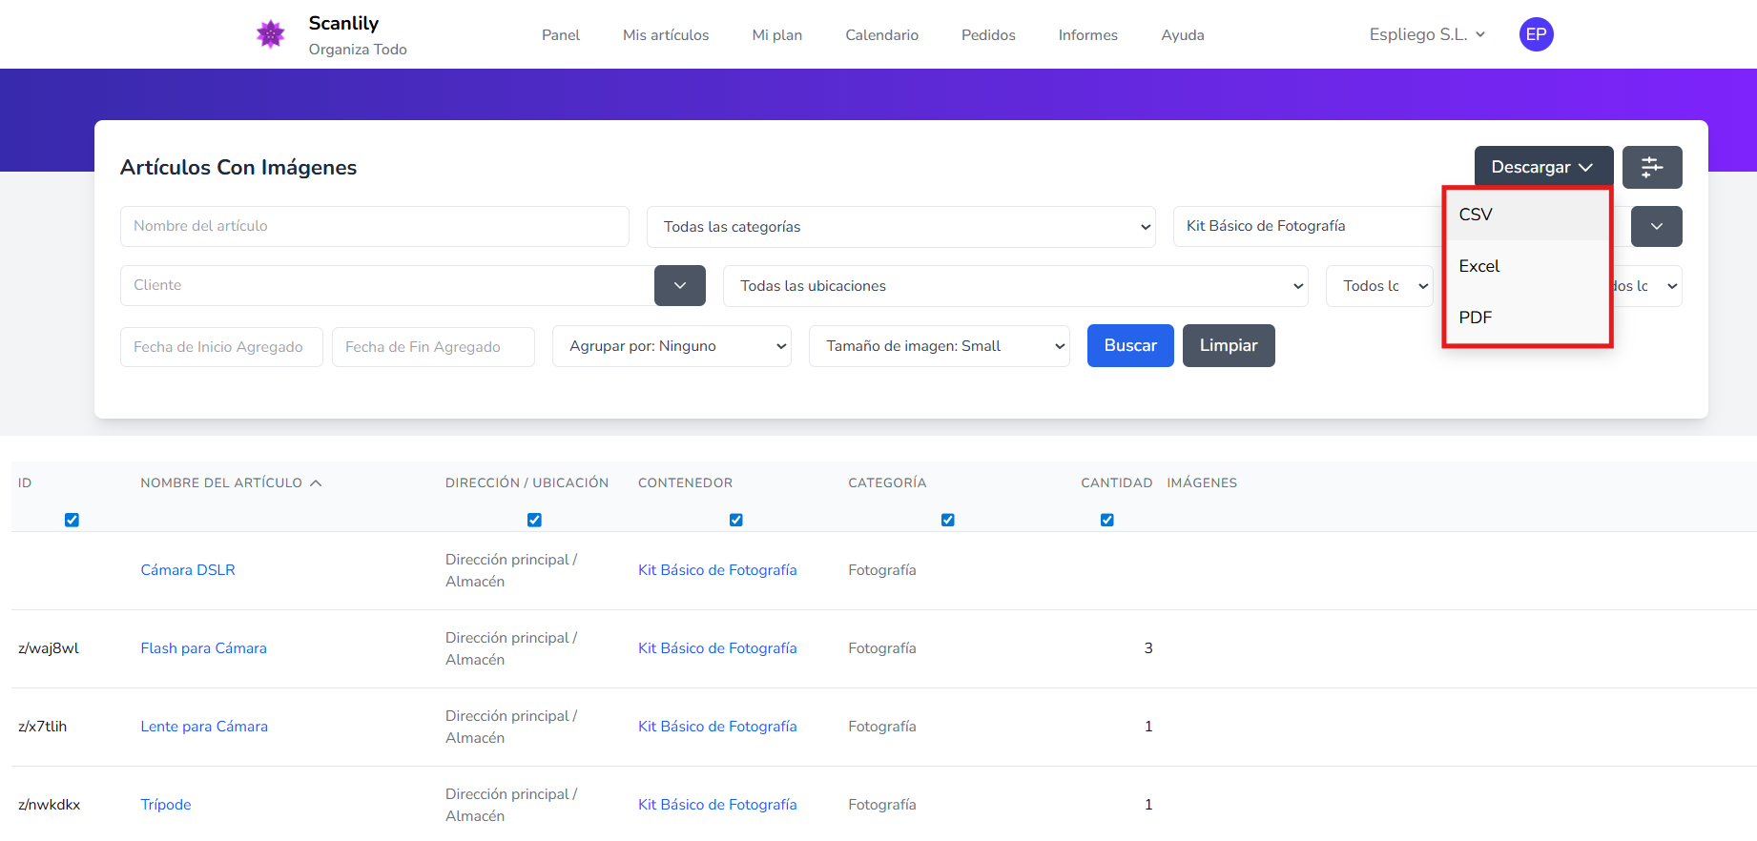Expand the Todas las ubicaciones dropdown
Viewport: 1757px width, 841px height.
(x=1015, y=286)
